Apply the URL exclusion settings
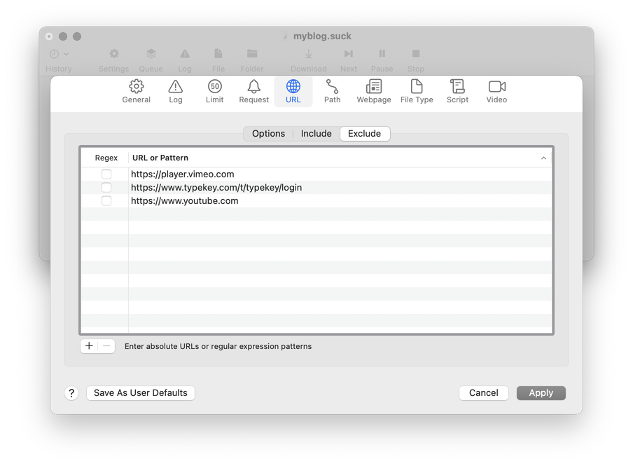633x466 pixels. pos(541,393)
